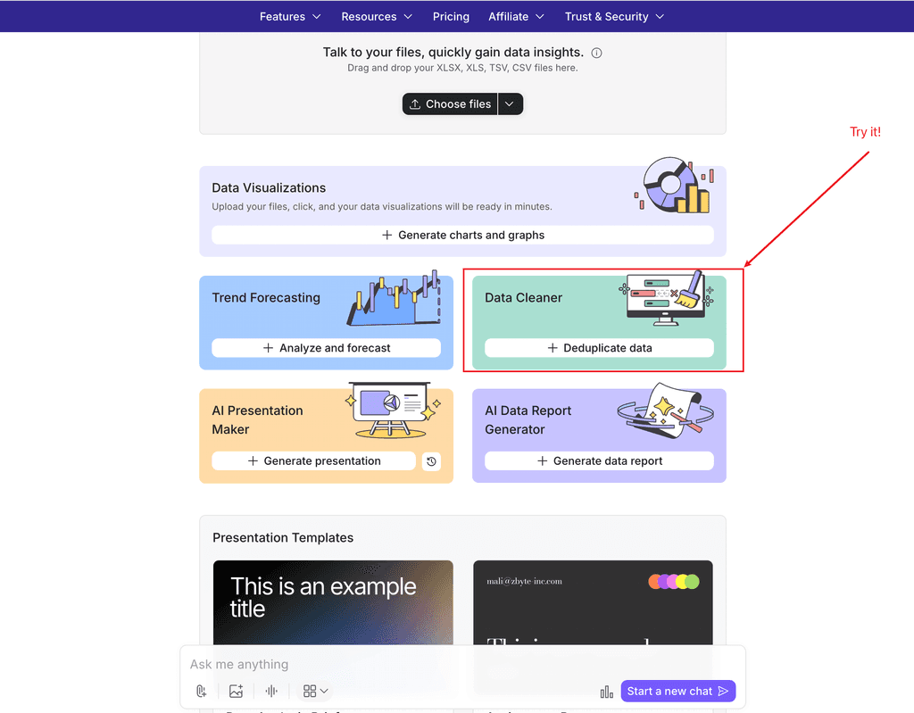Click Generate charts and graphs
Image resolution: width=914 pixels, height=713 pixels.
(x=462, y=235)
